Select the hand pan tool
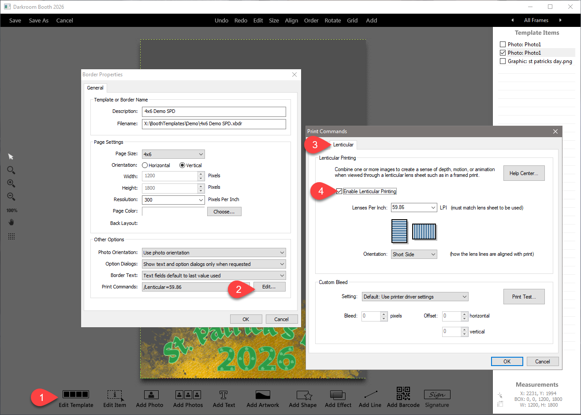The height and width of the screenshot is (415, 581). point(11,222)
